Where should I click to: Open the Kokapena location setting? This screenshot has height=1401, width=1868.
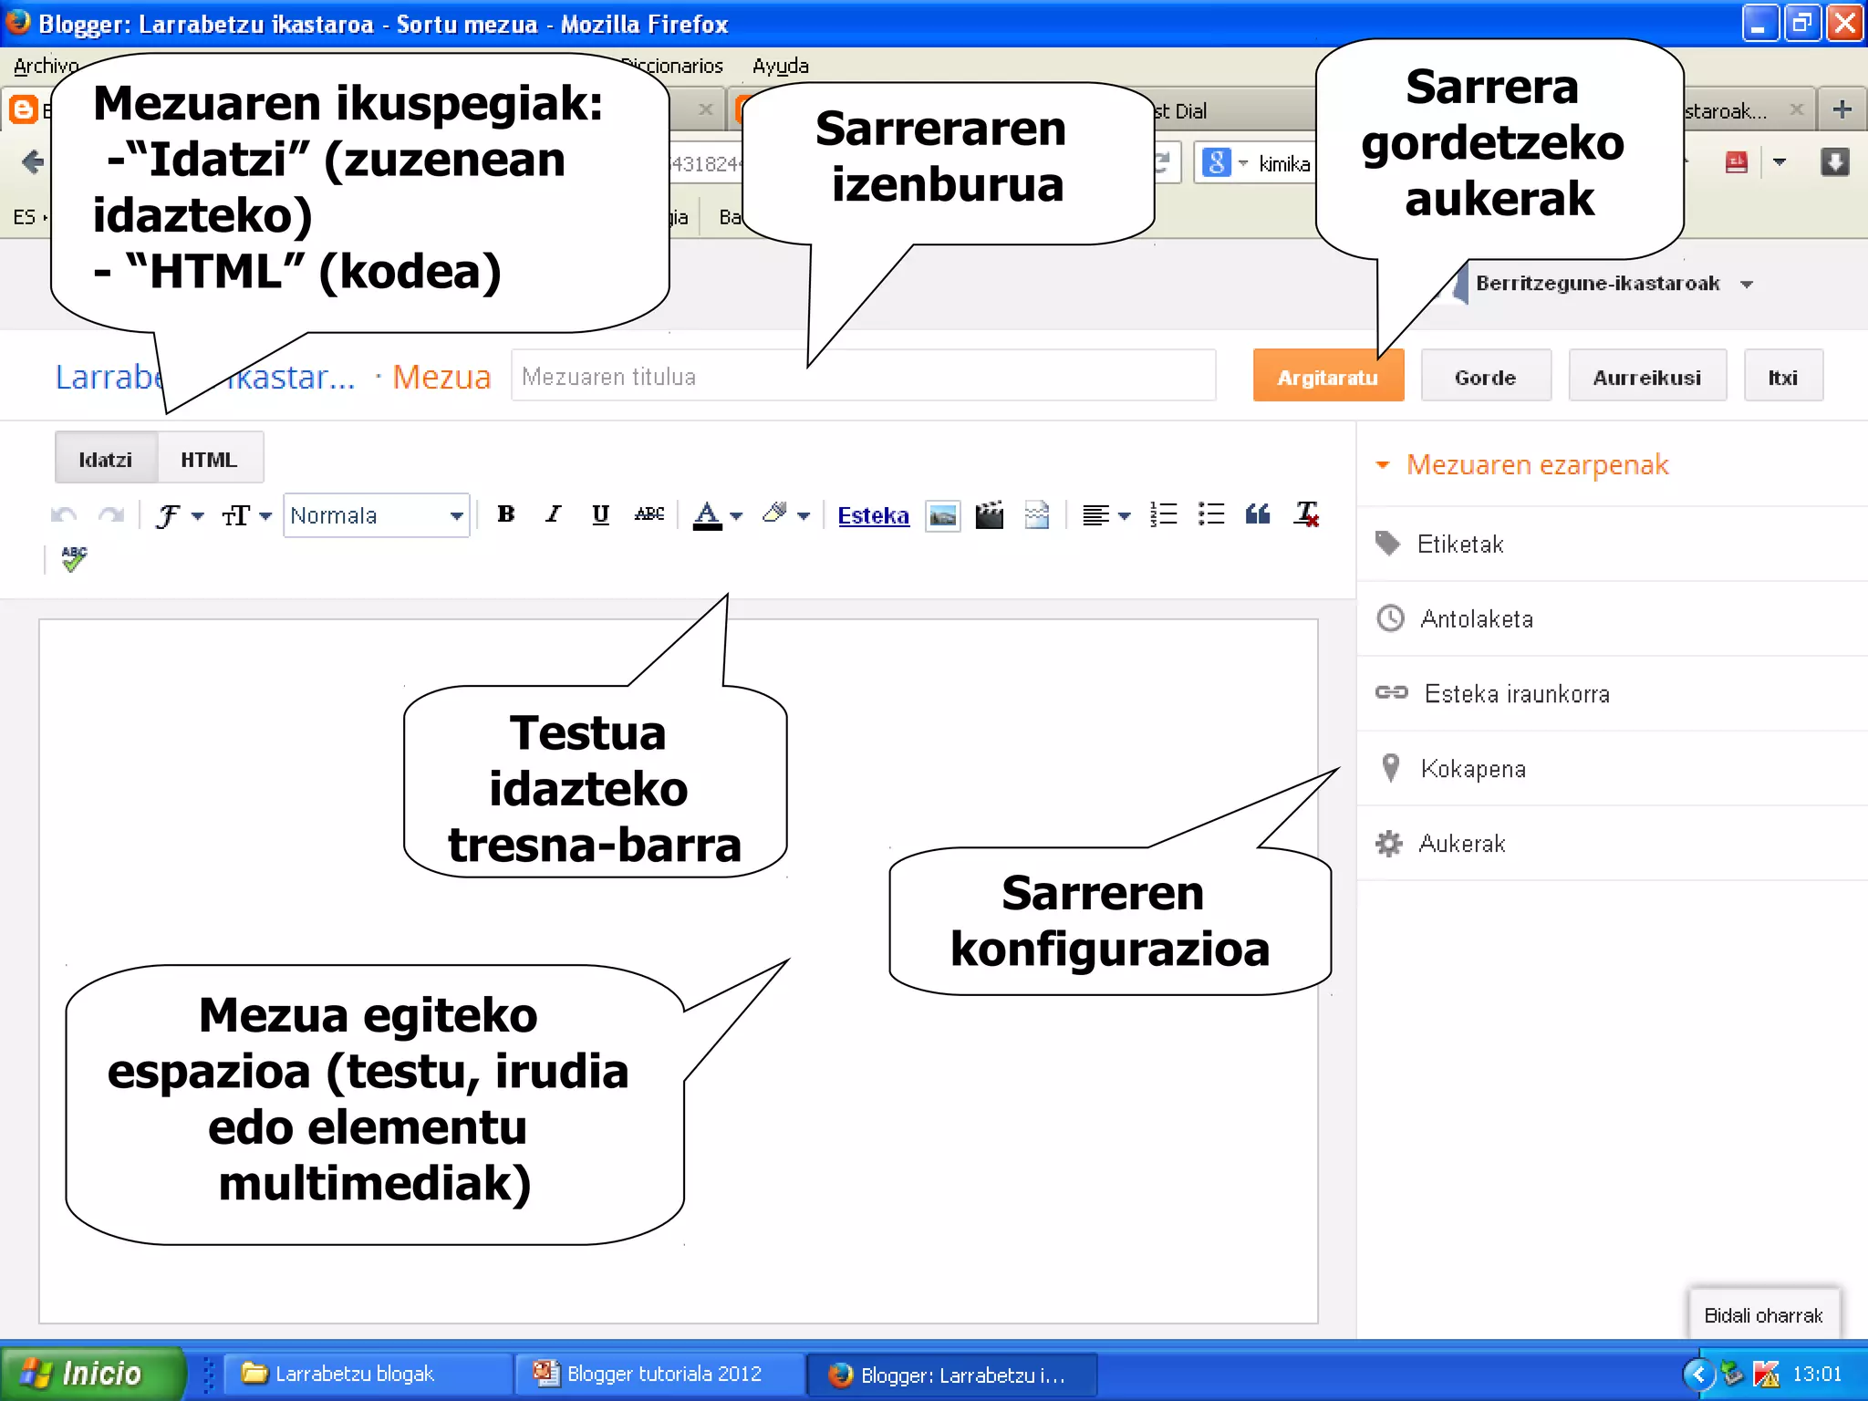point(1612,768)
